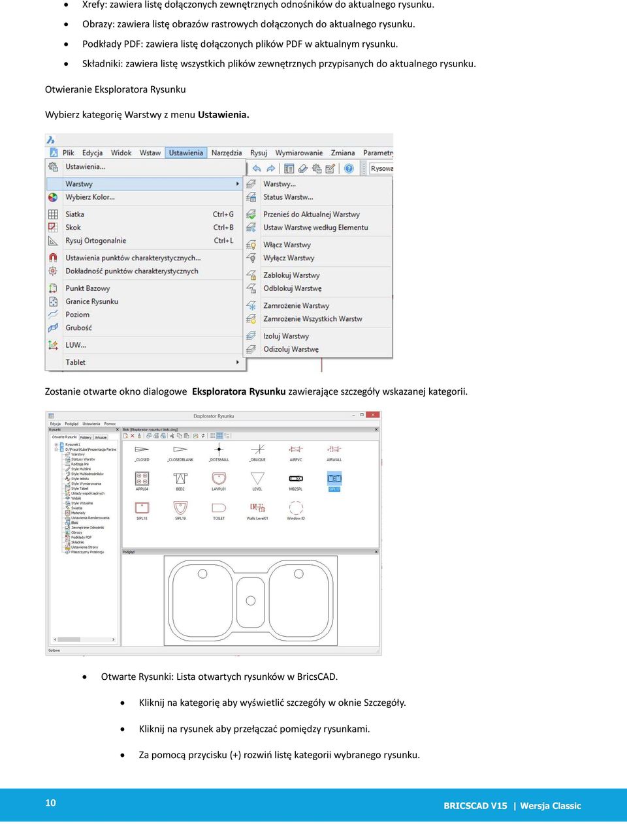The width and height of the screenshot is (627, 824).
Task: Open the Wstaw menu
Action: point(150,153)
